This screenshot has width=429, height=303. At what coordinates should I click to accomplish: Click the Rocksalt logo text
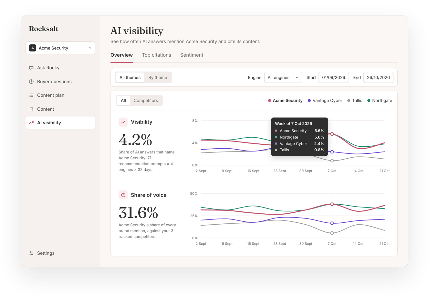(x=44, y=29)
